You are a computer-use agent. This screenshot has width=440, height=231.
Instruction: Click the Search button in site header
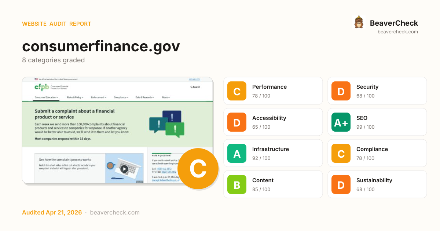pyautogui.click(x=195, y=87)
